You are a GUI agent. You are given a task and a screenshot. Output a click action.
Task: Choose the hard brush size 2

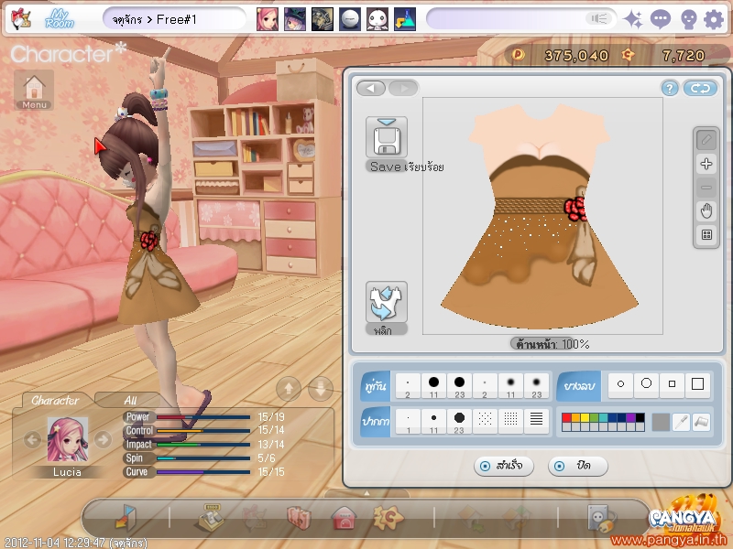click(408, 385)
